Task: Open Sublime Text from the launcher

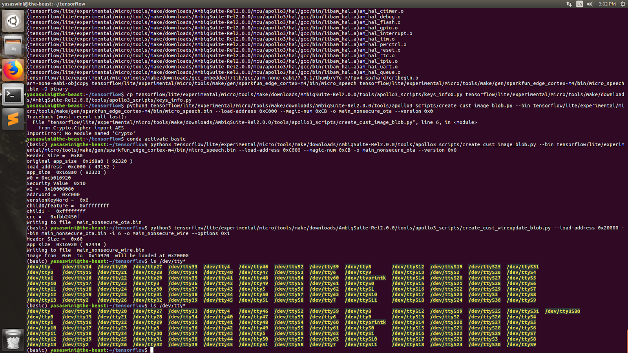Action: coord(13,119)
